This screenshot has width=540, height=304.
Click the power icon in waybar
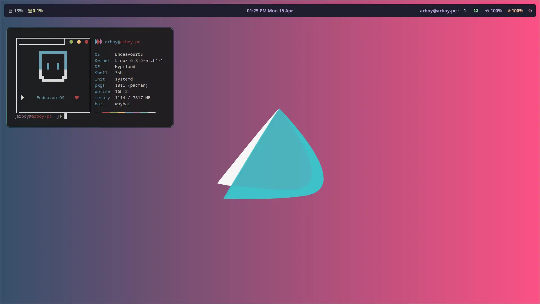click(x=530, y=11)
